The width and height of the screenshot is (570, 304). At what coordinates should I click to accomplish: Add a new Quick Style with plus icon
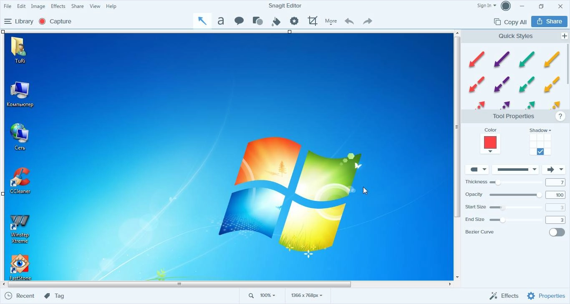[565, 36]
